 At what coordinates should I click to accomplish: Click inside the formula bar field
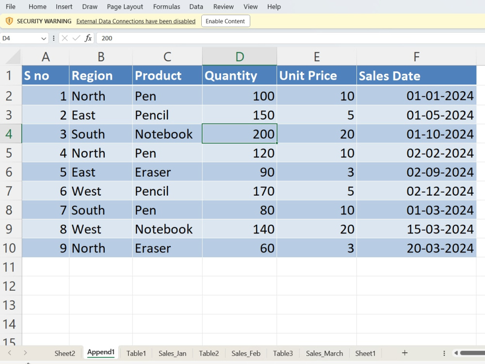291,38
